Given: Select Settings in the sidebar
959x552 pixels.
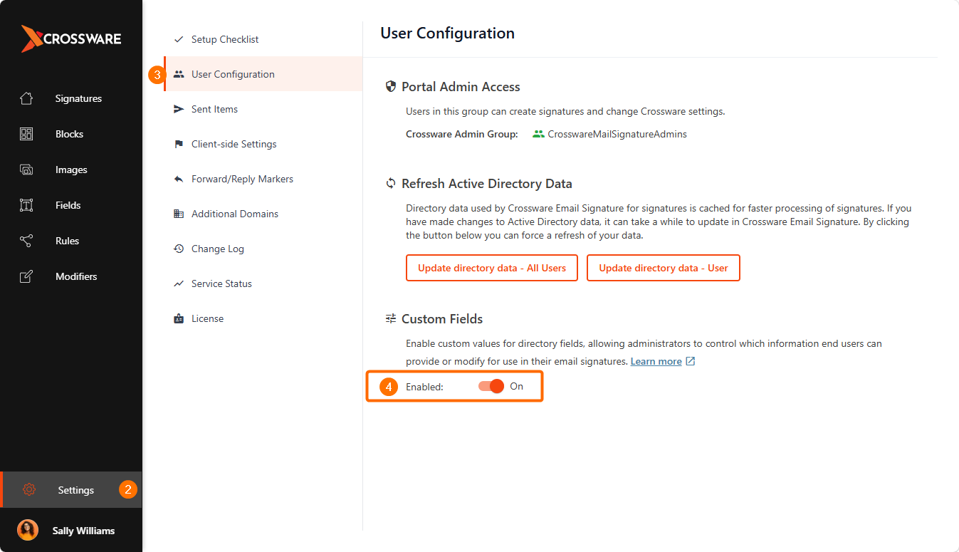Looking at the screenshot, I should 71,489.
